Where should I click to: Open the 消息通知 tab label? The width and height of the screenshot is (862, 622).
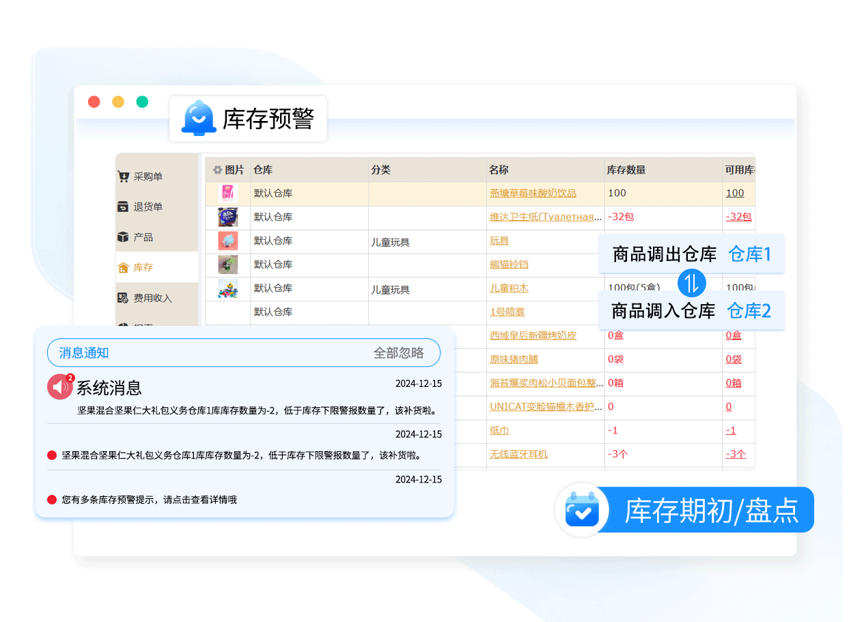[84, 353]
